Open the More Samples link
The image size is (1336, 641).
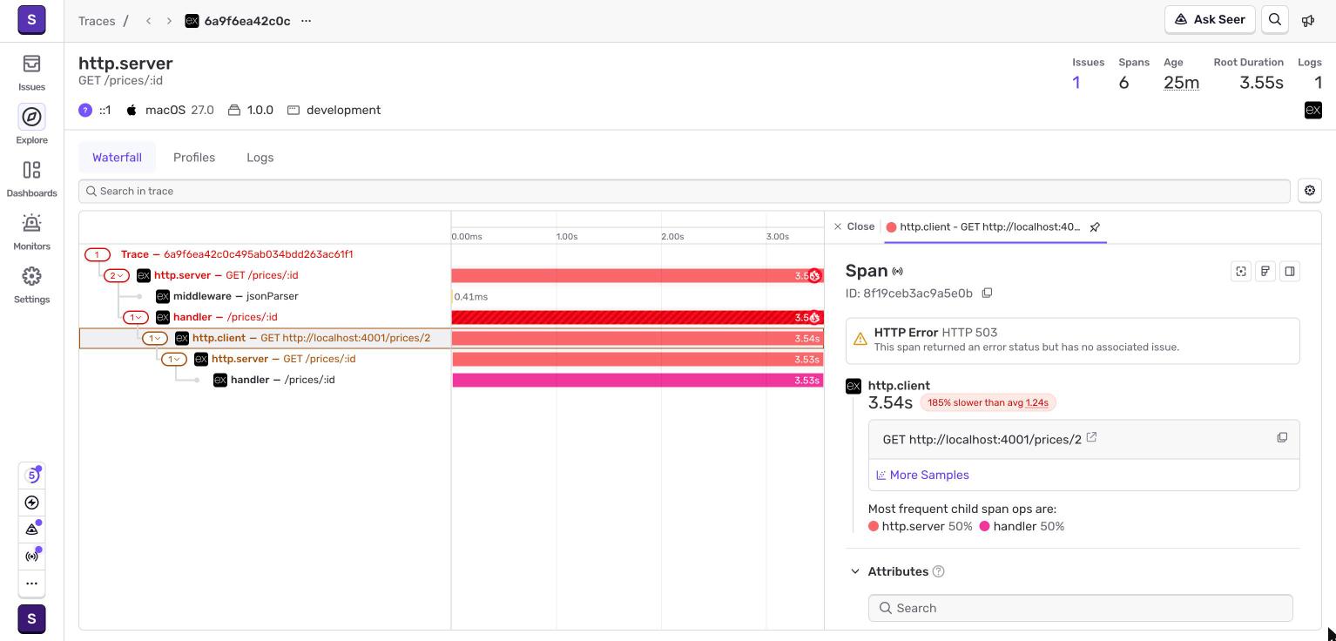(x=922, y=476)
